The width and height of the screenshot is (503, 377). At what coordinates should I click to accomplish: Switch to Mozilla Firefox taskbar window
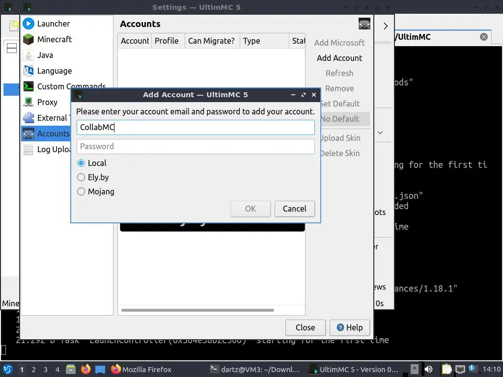[141, 369]
